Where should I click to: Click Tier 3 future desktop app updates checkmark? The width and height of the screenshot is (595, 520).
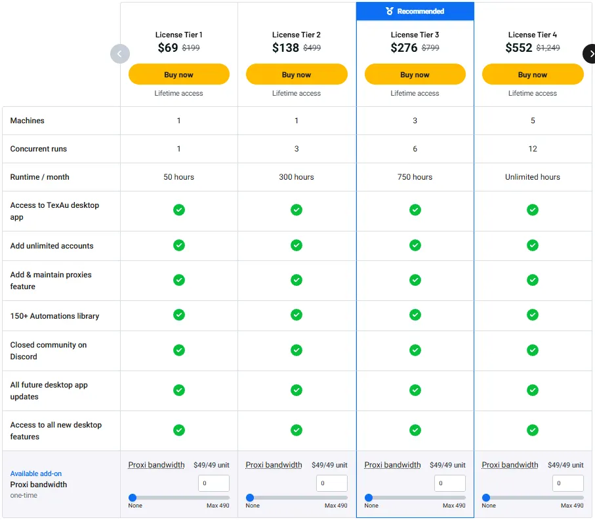pyautogui.click(x=415, y=390)
